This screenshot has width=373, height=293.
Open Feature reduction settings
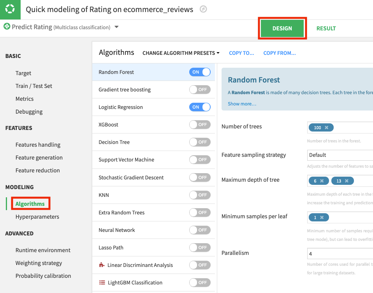click(x=38, y=170)
